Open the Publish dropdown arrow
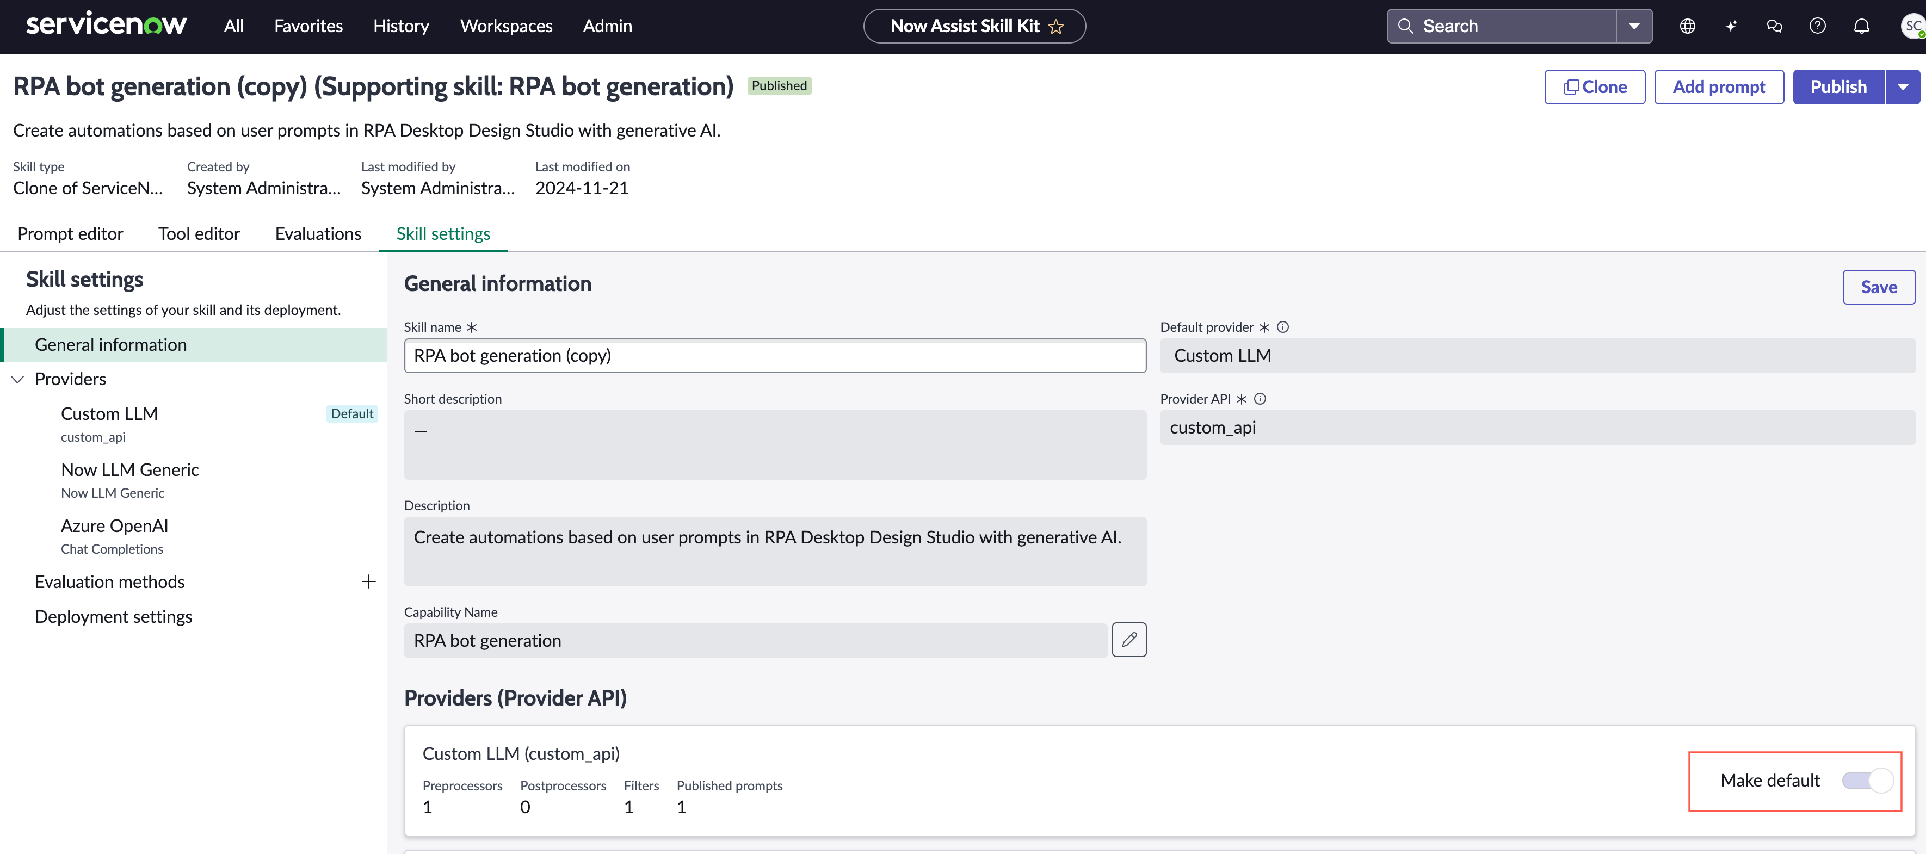The height and width of the screenshot is (854, 1926). (x=1902, y=86)
